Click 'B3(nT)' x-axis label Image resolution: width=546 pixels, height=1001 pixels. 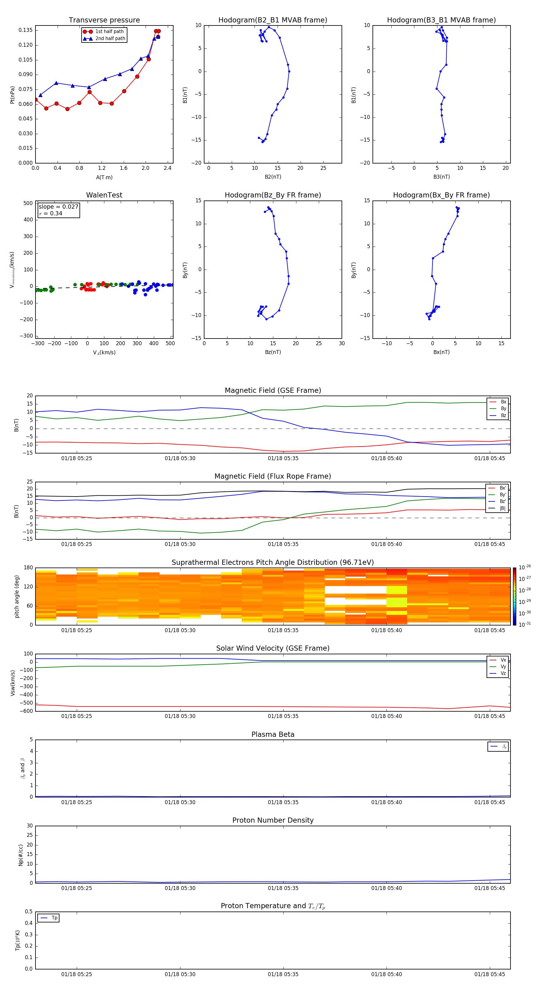[x=441, y=177]
